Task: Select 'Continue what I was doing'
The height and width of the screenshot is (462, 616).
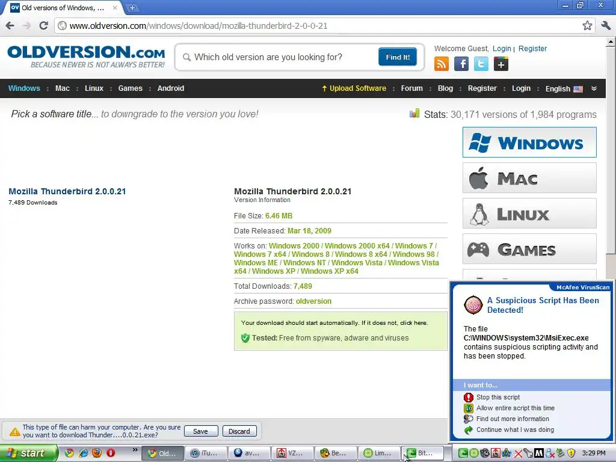Action: (515, 430)
